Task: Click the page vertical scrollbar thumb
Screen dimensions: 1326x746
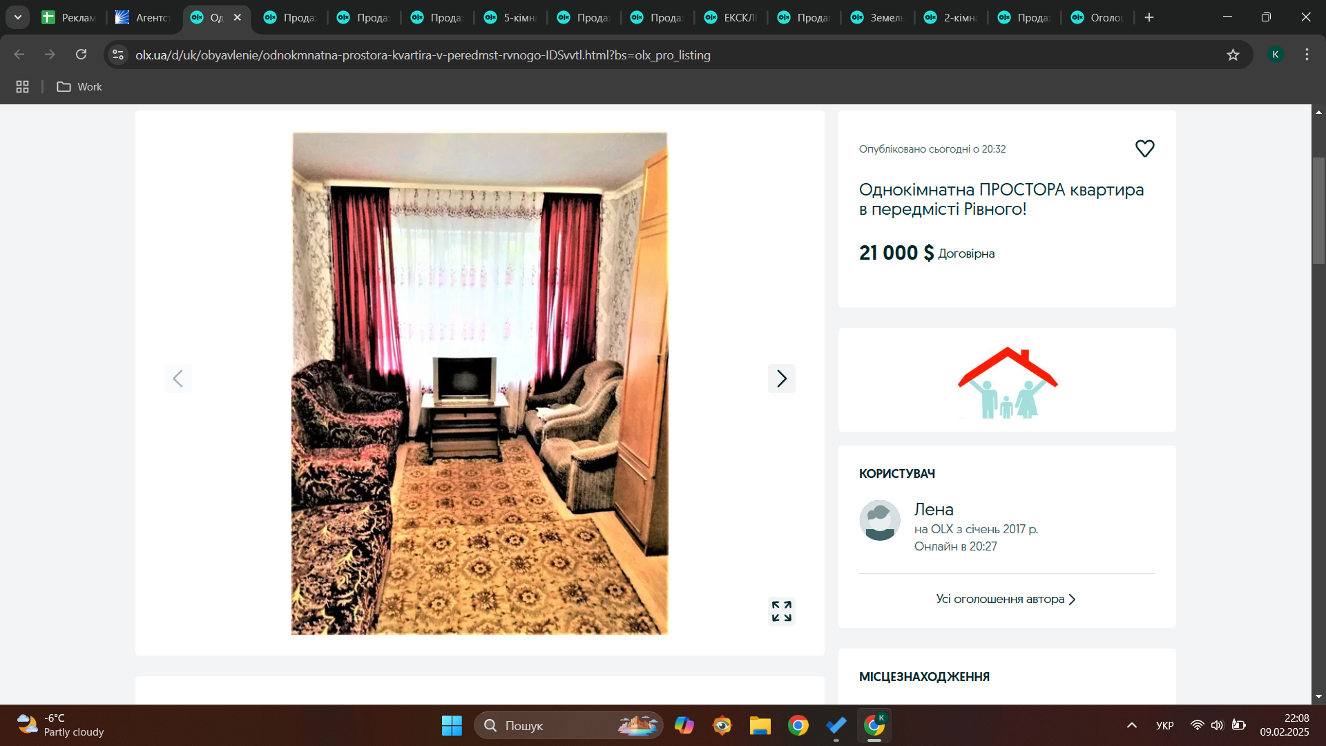Action: [1318, 211]
